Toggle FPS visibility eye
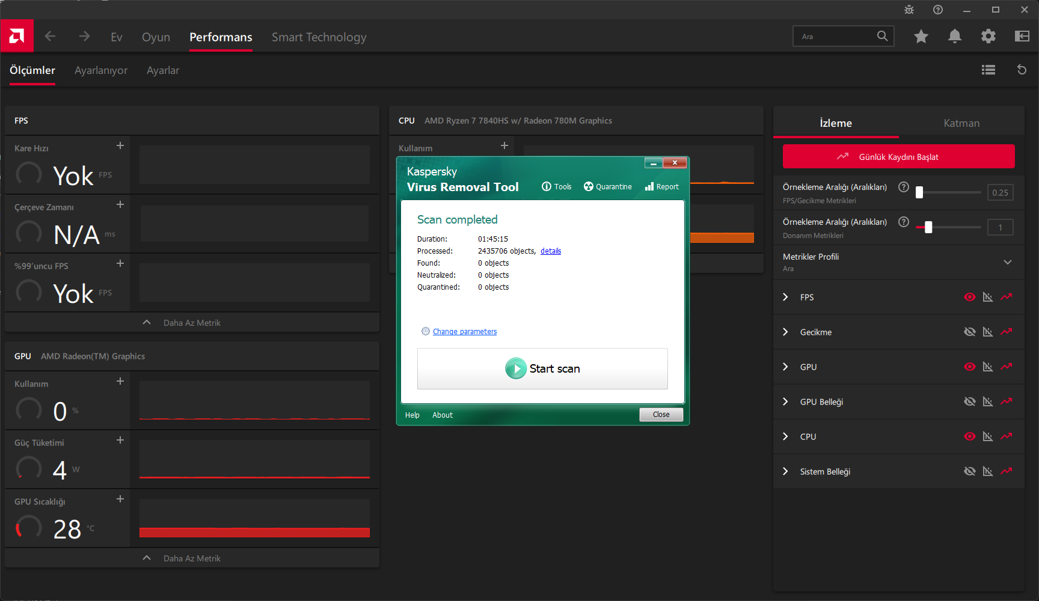Screen dimensions: 1039x601 click(x=970, y=297)
